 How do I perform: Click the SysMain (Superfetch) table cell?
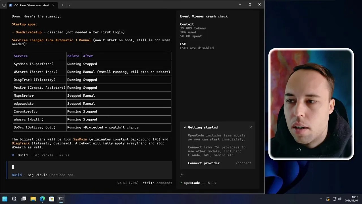point(40,64)
